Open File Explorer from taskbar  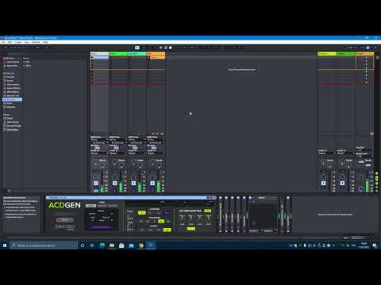112,245
